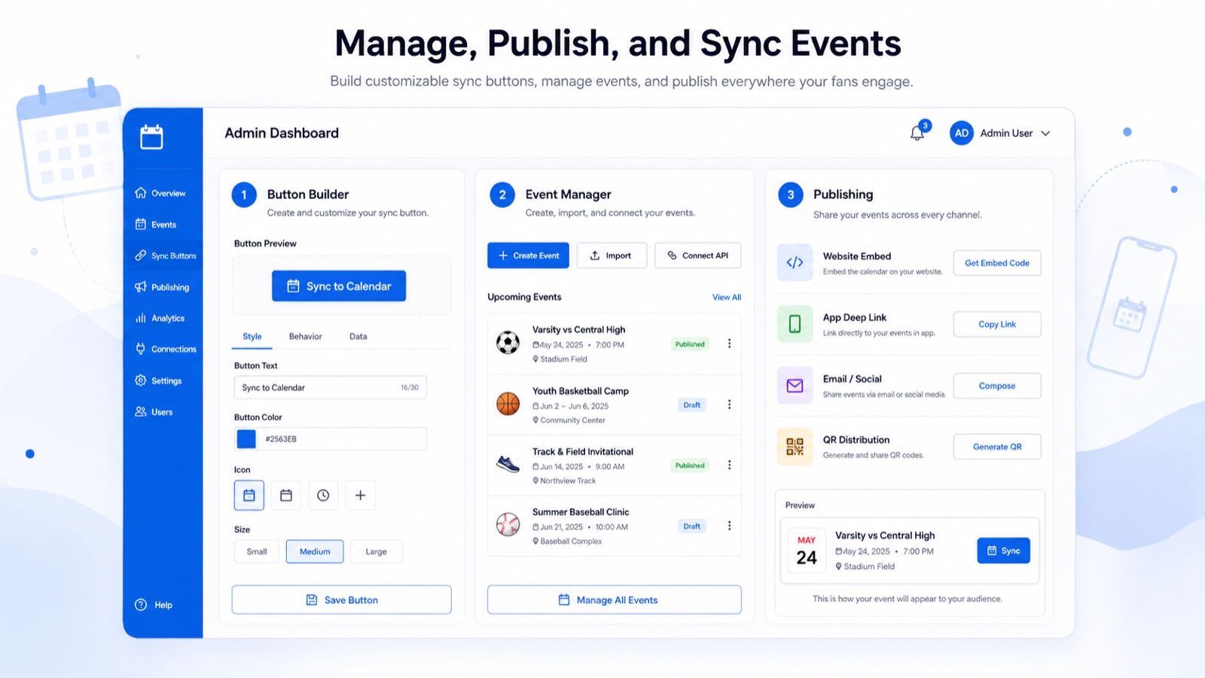
Task: Select the Large size option
Action: tap(376, 551)
